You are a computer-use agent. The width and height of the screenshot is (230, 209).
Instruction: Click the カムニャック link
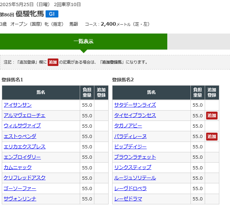tap(17, 167)
